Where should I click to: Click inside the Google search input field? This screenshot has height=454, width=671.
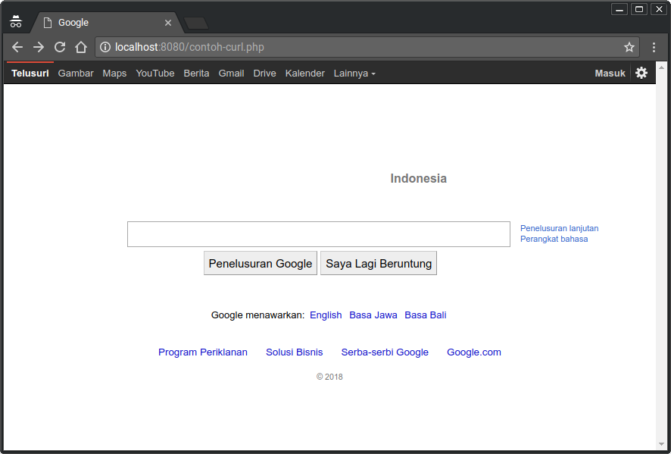coord(318,233)
